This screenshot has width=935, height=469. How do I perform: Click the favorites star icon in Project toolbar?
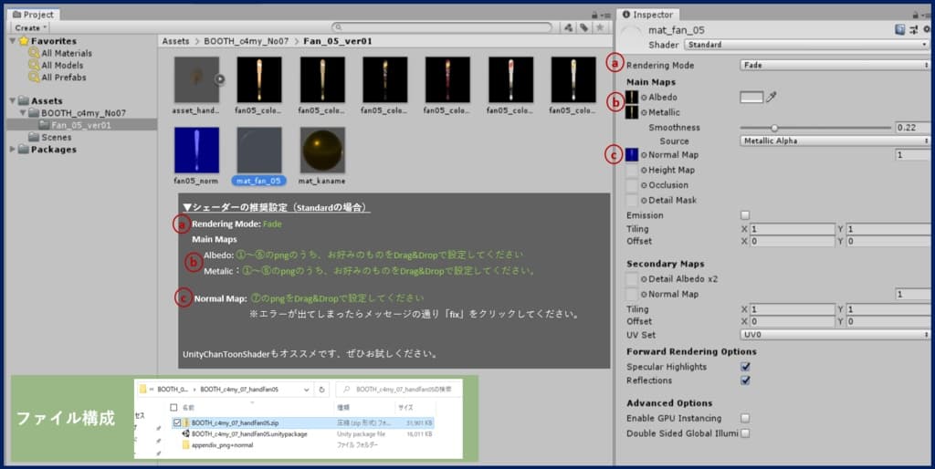click(x=600, y=27)
